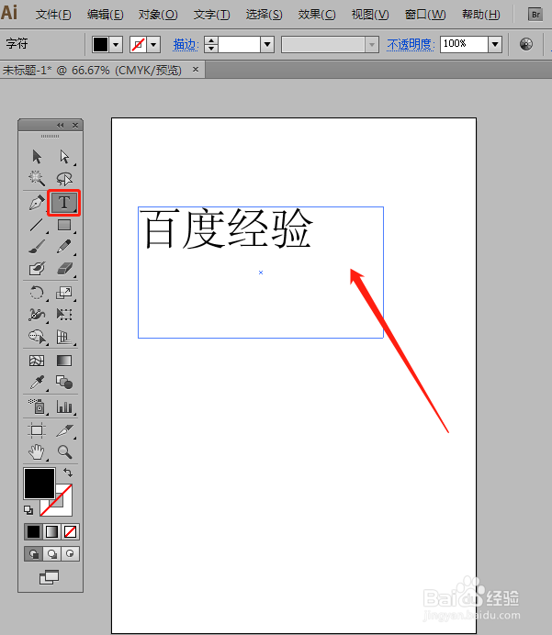Open the change screen mode button
Image resolution: width=552 pixels, height=635 pixels.
pyautogui.click(x=49, y=577)
